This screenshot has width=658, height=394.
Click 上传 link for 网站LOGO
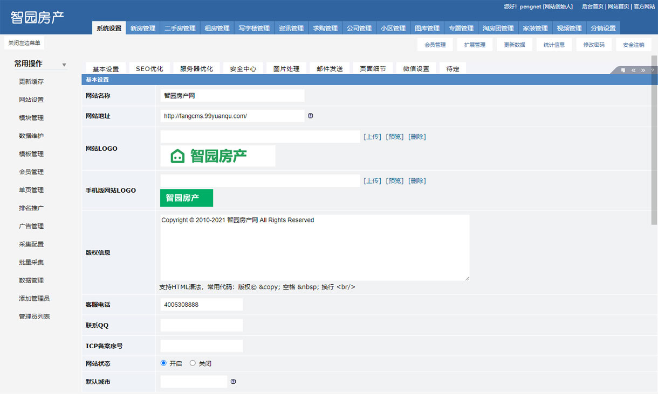point(372,137)
